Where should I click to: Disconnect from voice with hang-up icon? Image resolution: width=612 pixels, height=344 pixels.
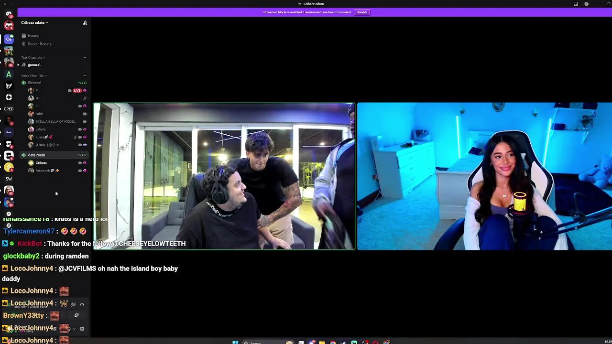(82, 304)
